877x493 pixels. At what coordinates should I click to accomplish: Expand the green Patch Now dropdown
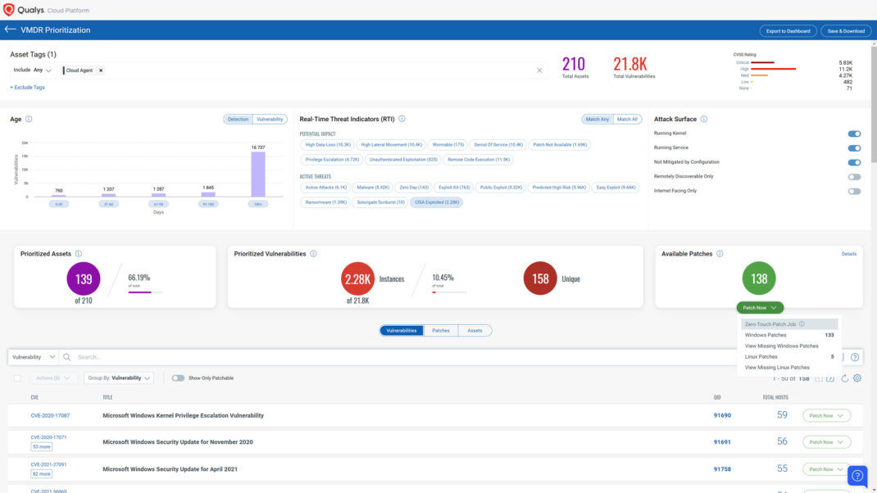(x=760, y=308)
